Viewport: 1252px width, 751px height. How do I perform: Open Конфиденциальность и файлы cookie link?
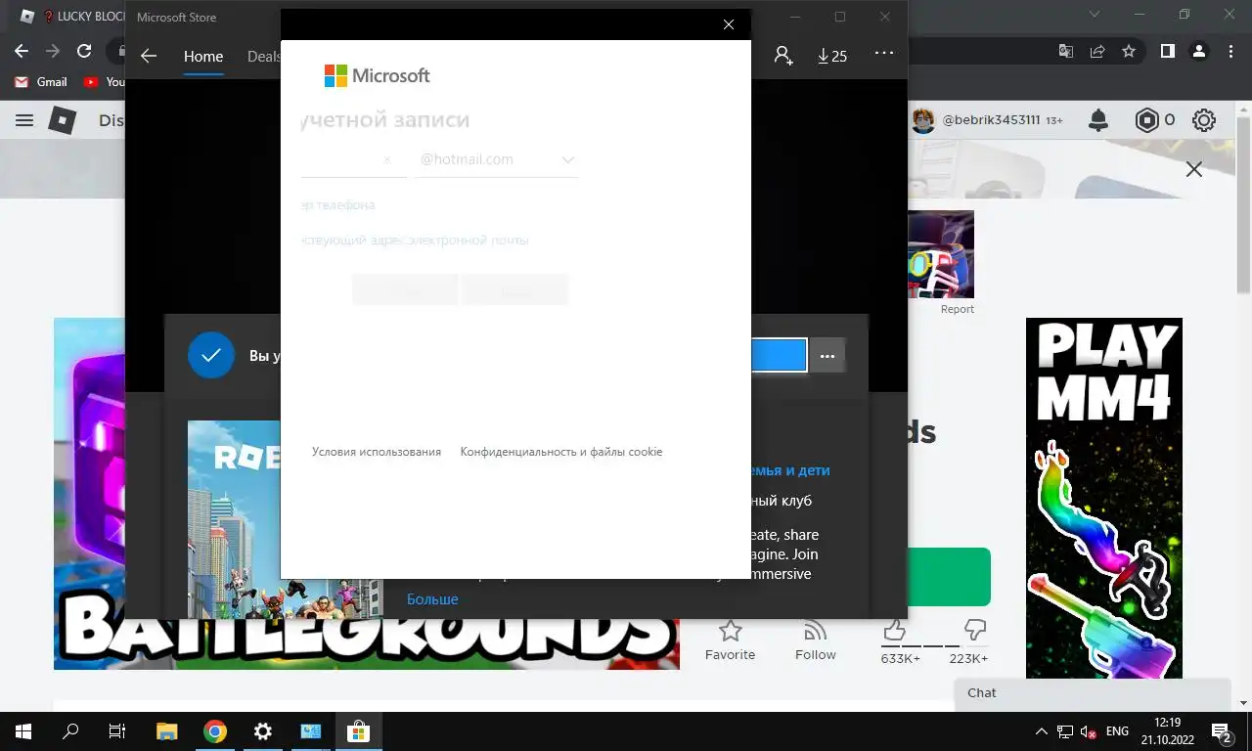coord(561,452)
